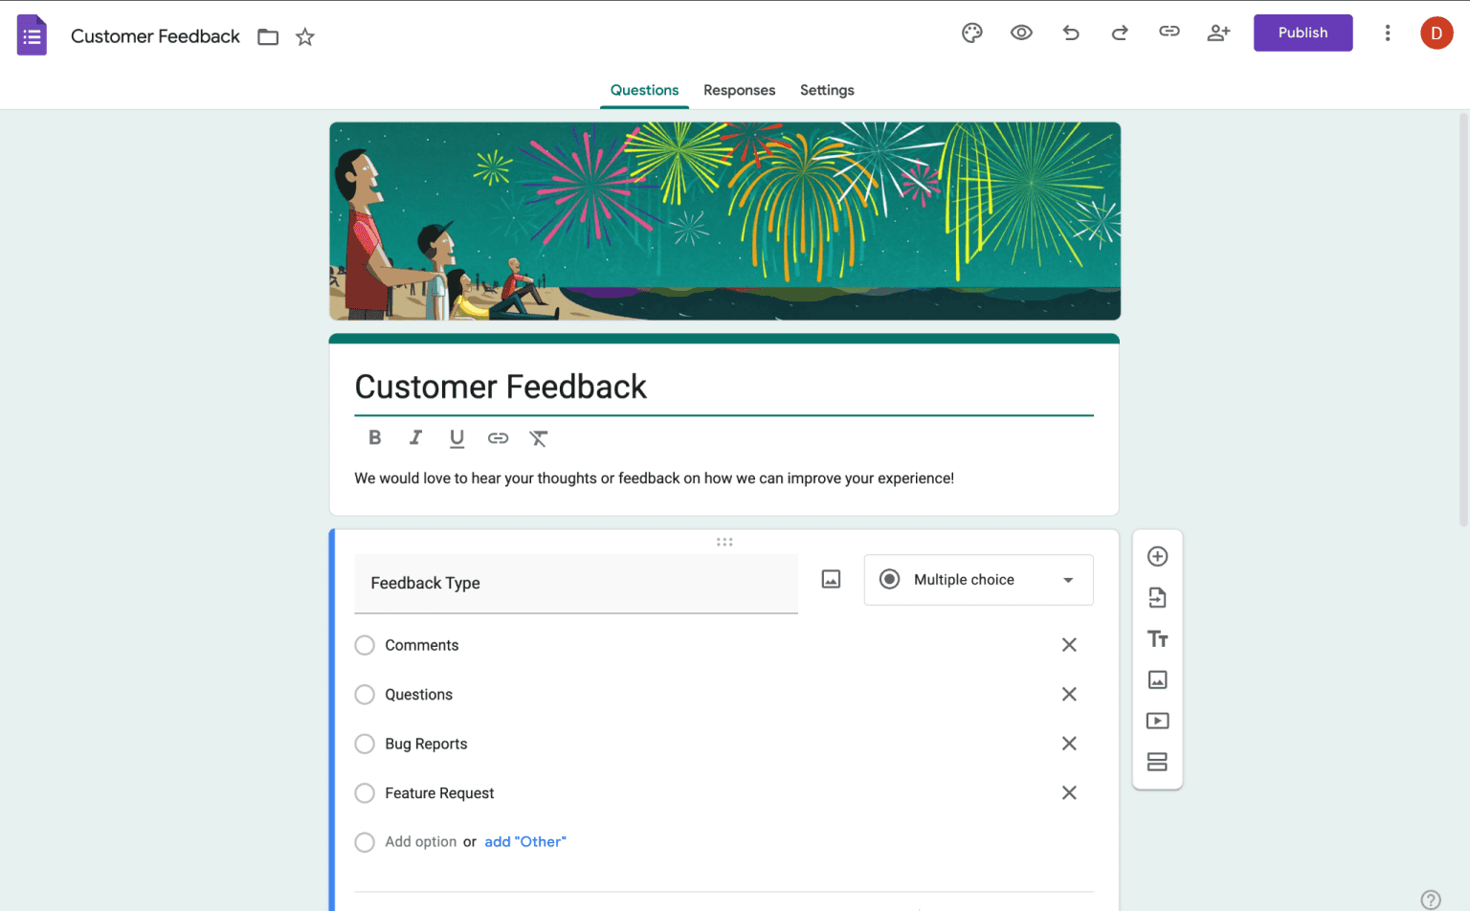
Task: Star the Customer Feedback form
Action: [305, 37]
